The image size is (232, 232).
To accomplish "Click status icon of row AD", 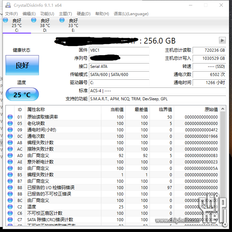I will (10, 155).
